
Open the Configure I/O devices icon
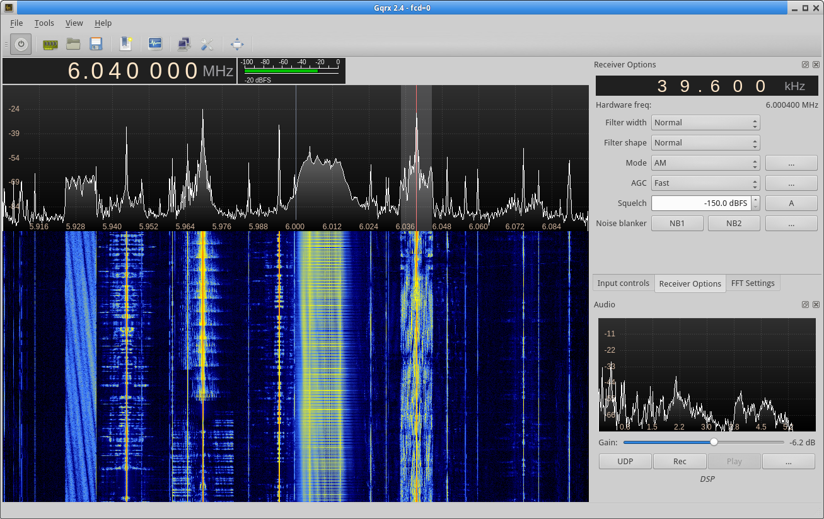click(x=50, y=43)
